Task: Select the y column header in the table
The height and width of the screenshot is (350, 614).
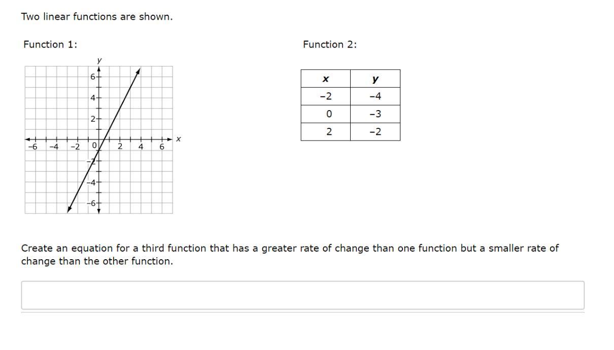Action: tap(375, 79)
